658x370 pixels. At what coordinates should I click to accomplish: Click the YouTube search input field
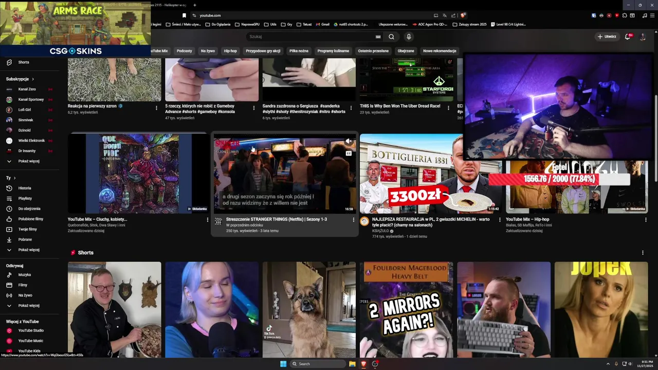[x=311, y=36]
